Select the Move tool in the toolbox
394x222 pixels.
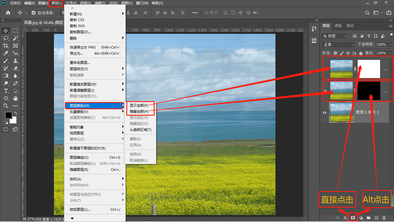(x=6, y=31)
